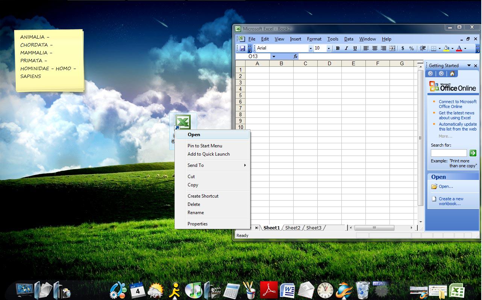This screenshot has width=482, height=300.
Task: Expand Formatting toolbar options at right end
Action: pos(477,48)
